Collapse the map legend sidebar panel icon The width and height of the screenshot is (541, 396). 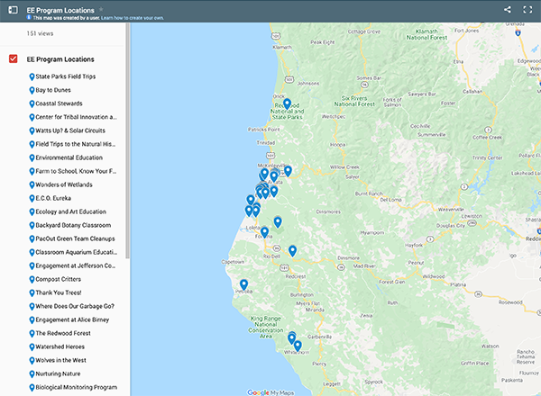click(x=13, y=10)
